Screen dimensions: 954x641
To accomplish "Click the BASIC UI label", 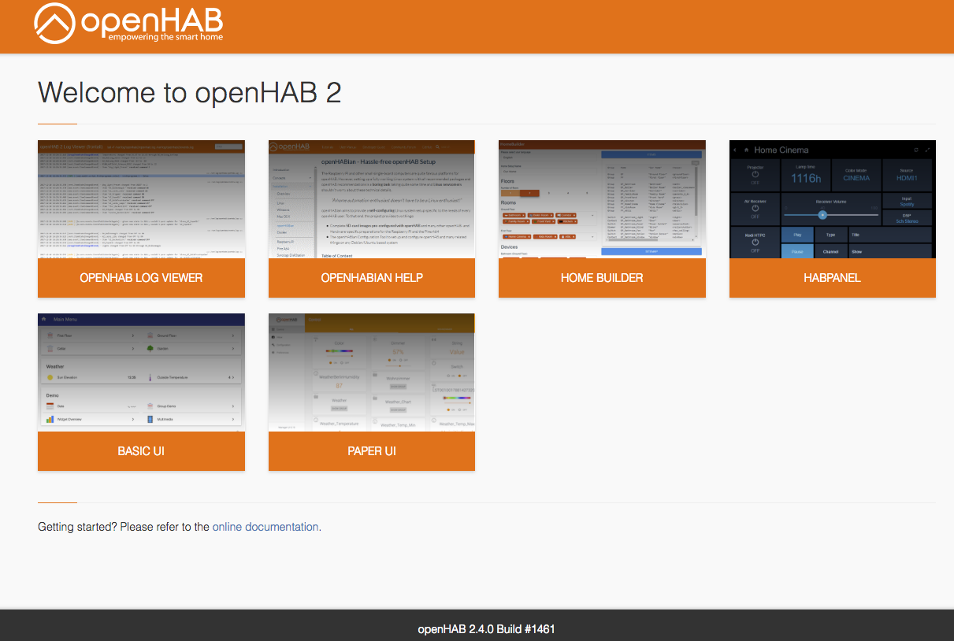I will [141, 451].
